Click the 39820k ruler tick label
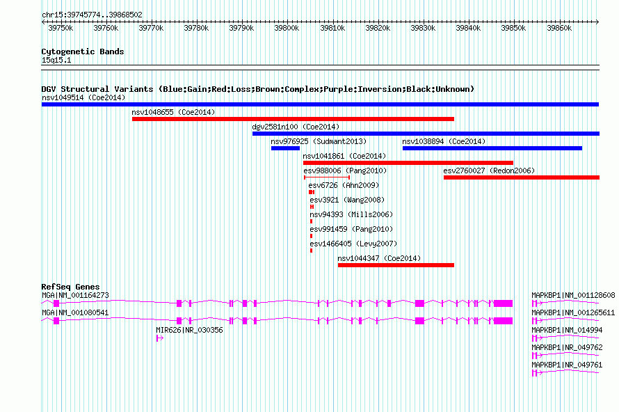Screen dimensions: 619x412 pyautogui.click(x=378, y=28)
